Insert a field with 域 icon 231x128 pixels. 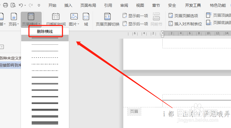coord(86,19)
